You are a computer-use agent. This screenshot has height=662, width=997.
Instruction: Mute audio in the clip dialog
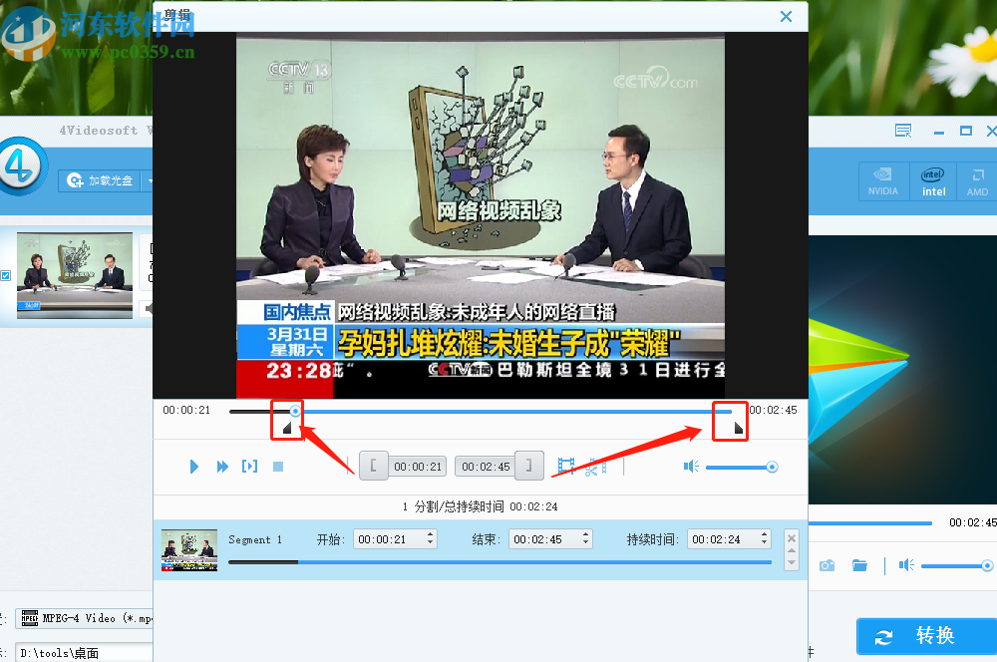(x=691, y=467)
